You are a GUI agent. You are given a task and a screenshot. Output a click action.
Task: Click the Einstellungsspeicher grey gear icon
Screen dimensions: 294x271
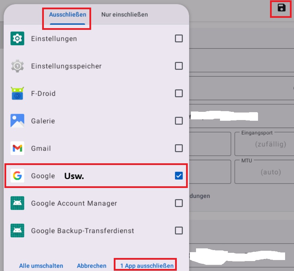[x=17, y=66]
